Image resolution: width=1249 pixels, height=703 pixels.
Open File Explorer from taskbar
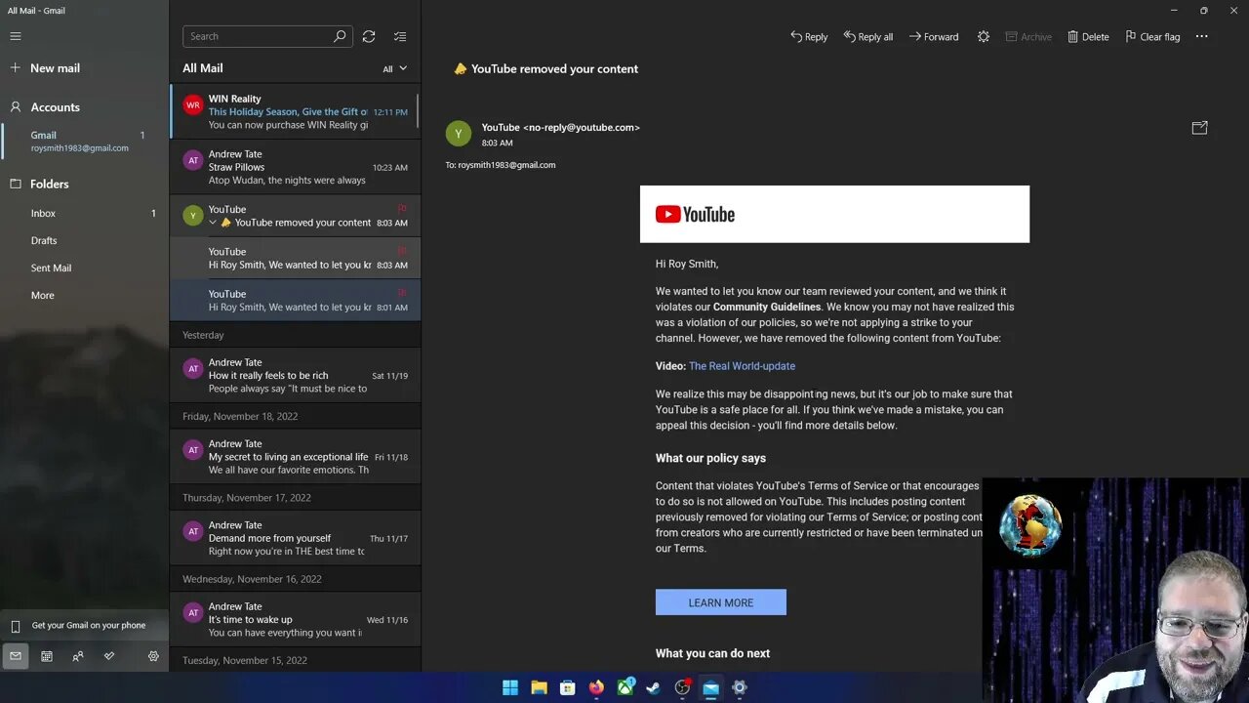(x=539, y=687)
